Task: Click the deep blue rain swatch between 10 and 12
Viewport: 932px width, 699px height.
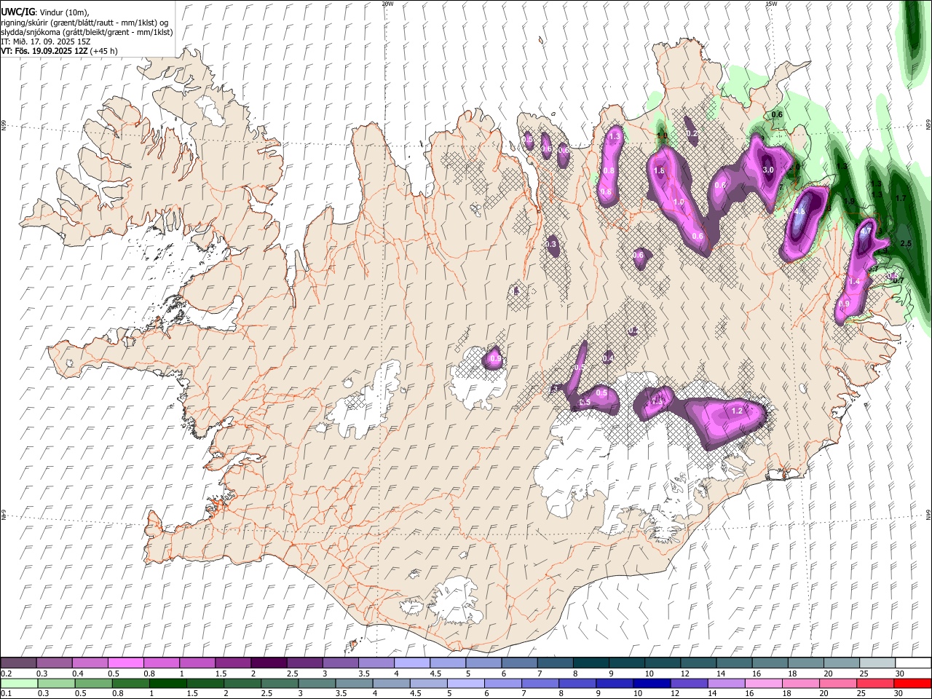Action: point(652,684)
